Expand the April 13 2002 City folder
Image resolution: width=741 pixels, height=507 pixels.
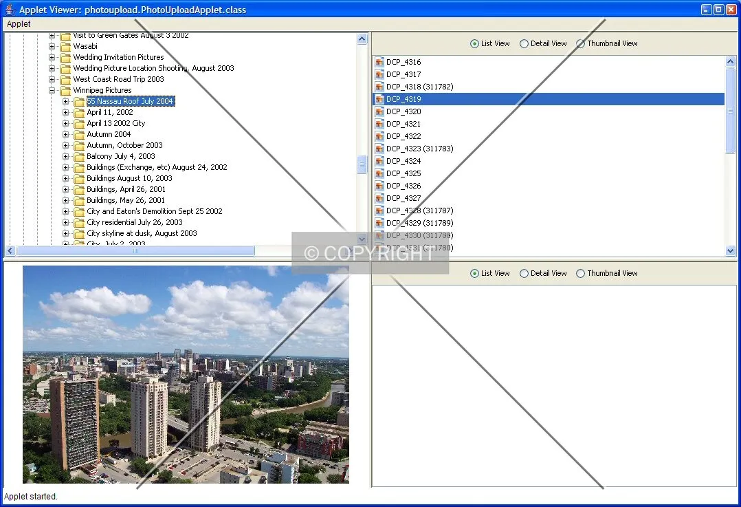(x=66, y=123)
